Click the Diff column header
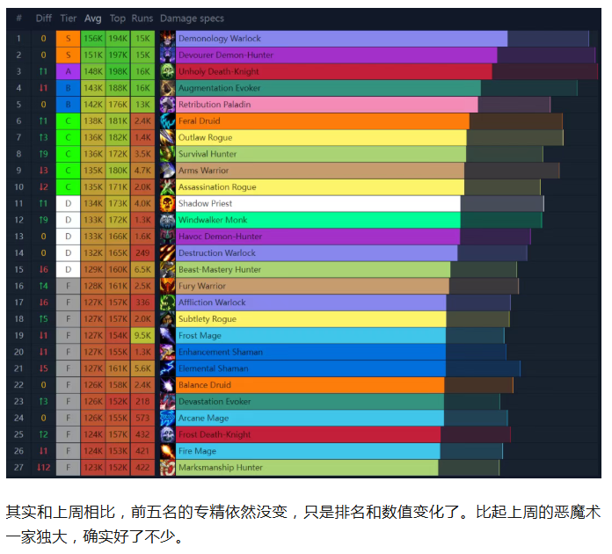Screen dimensions: 612x554 pyautogui.click(x=43, y=18)
